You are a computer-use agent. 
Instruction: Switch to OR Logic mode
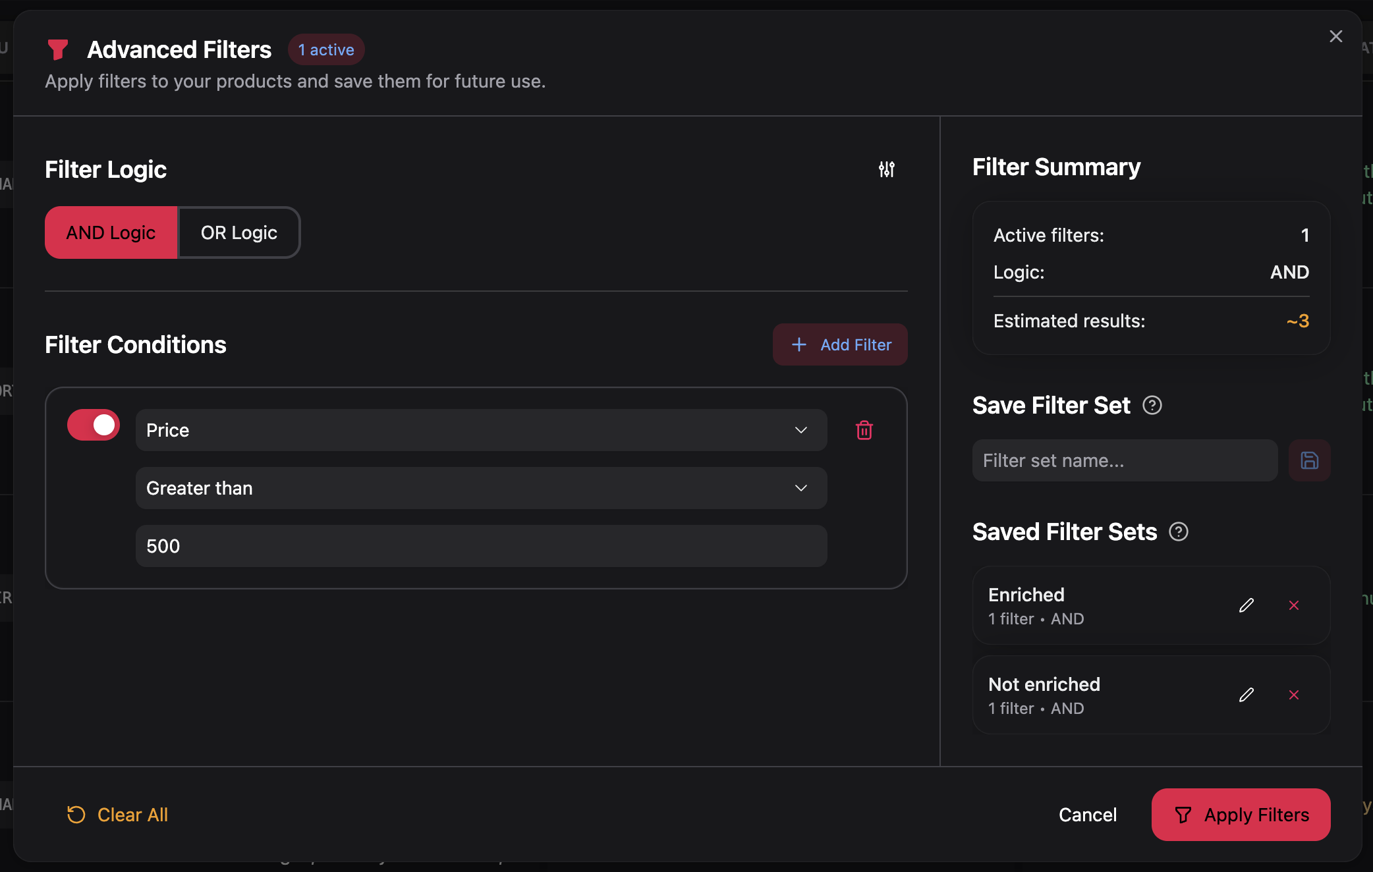(x=238, y=232)
